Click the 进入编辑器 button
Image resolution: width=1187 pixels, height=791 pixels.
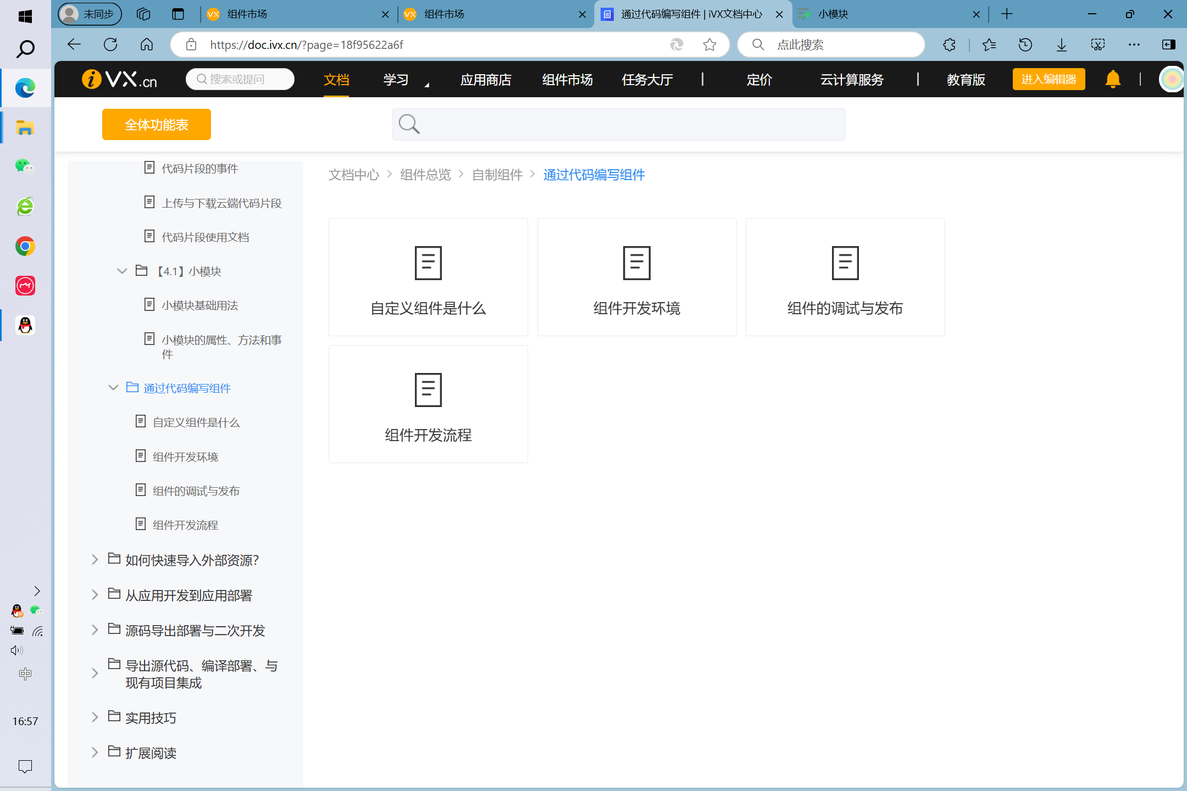coord(1048,80)
